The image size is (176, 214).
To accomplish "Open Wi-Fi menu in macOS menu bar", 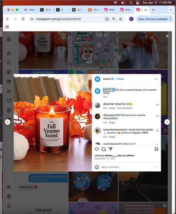I will (x=115, y=3).
